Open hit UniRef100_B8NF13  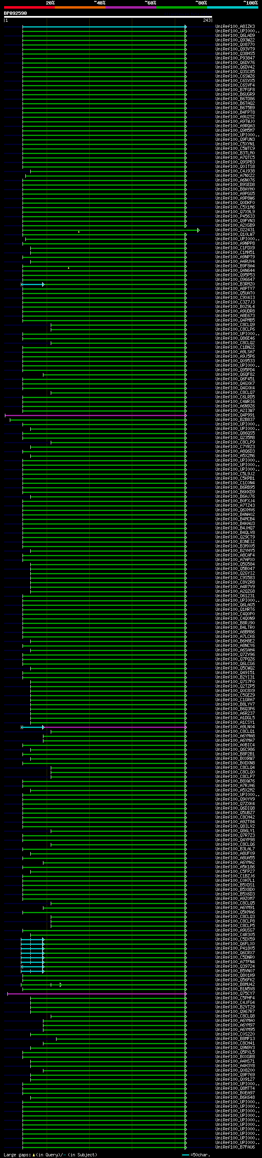[x=235, y=1038]
